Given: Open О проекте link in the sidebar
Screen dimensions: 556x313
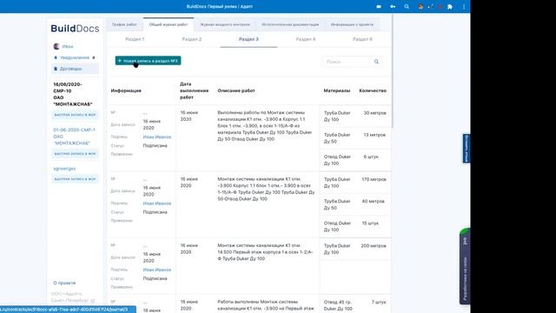Looking at the screenshot, I should point(64,283).
